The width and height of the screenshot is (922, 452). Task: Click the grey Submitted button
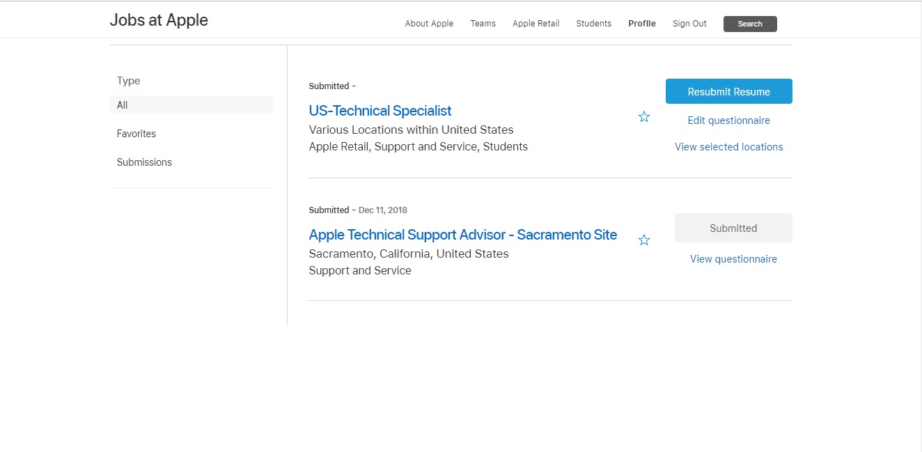[x=733, y=228]
